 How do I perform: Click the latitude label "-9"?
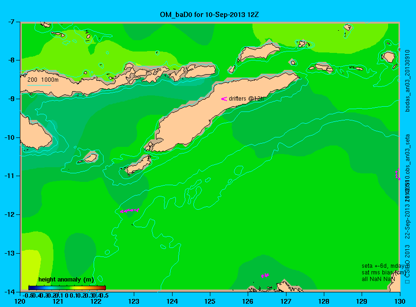11,99
